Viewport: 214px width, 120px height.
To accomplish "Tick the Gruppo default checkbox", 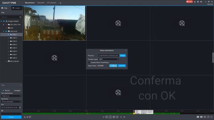I will point(4,21).
